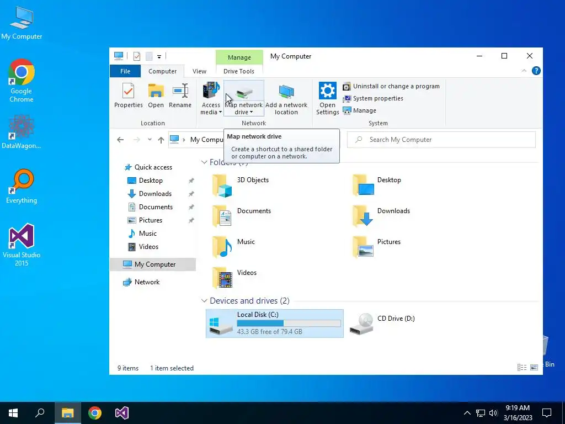Collapse the Folders group chevron
The height and width of the screenshot is (424, 565).
(x=204, y=162)
